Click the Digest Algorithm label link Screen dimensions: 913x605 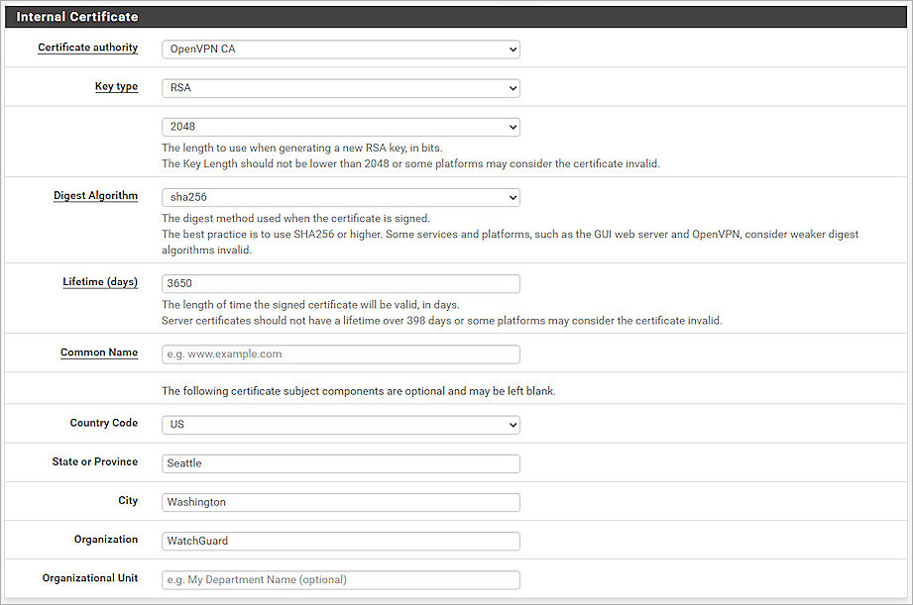click(95, 195)
